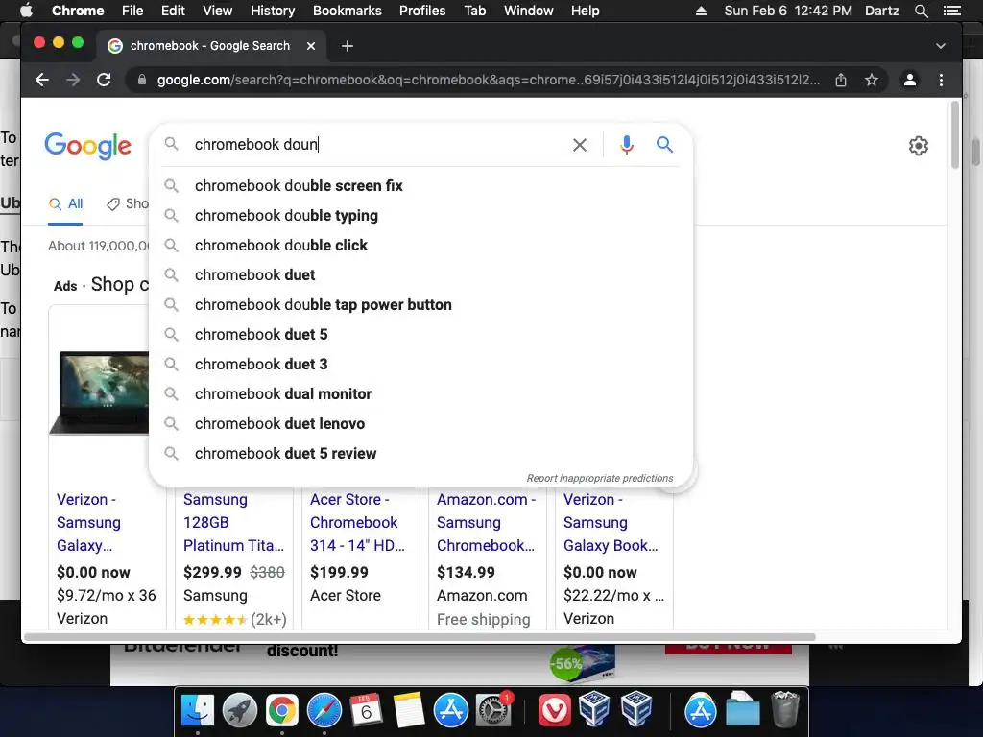Reload the page with refresh icon
This screenshot has width=983, height=737.
pos(104,80)
